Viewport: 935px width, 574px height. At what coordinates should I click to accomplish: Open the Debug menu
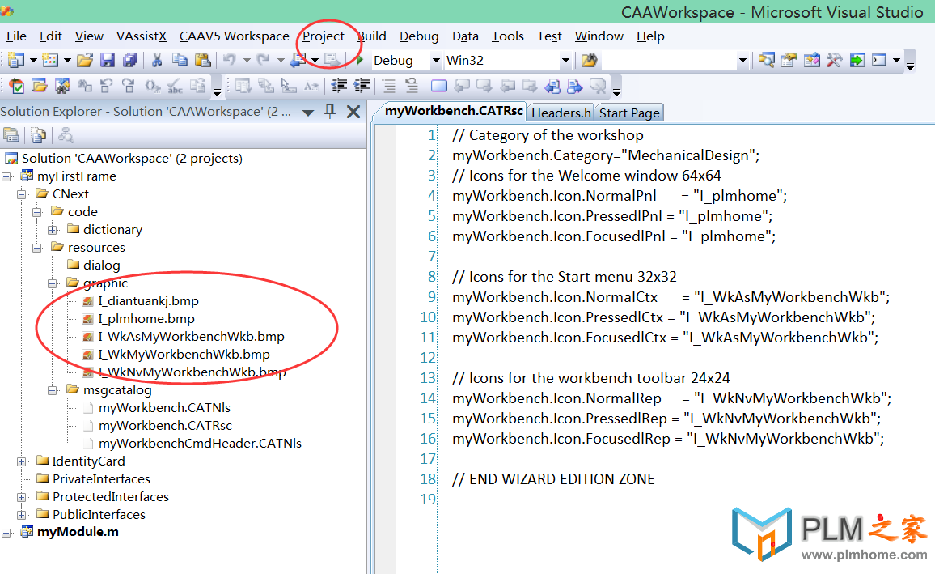(419, 36)
